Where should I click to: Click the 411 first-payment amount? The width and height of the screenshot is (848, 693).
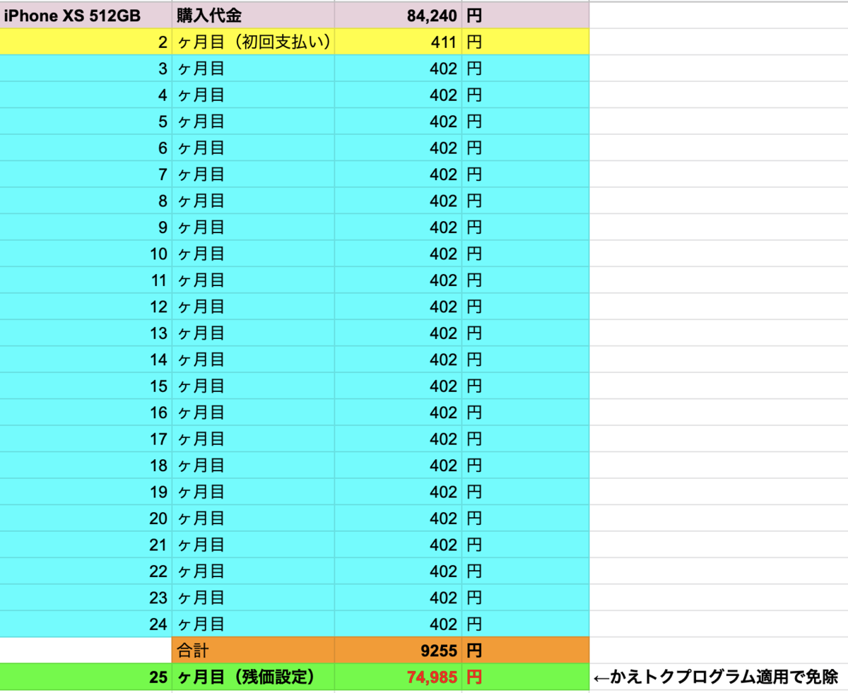tap(399, 42)
